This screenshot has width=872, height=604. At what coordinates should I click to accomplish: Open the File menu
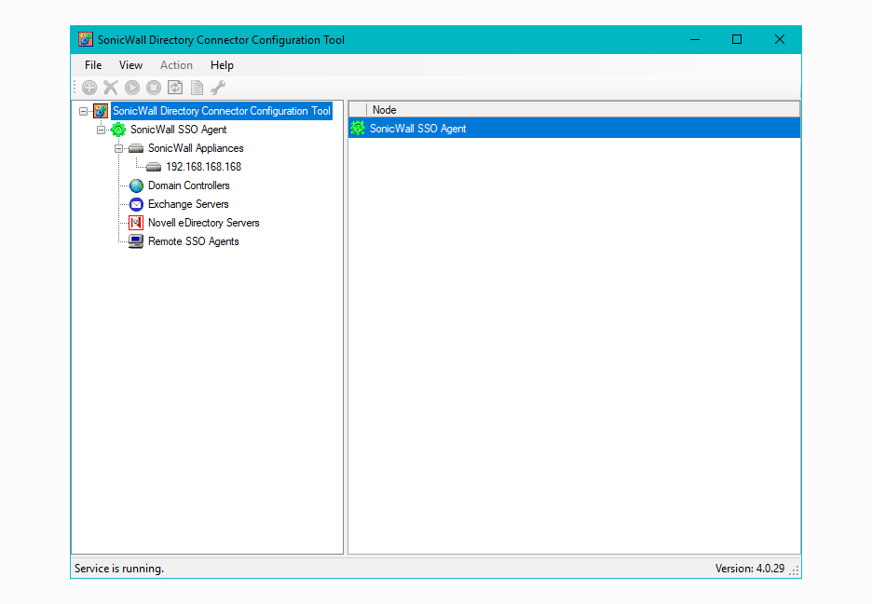click(x=93, y=65)
